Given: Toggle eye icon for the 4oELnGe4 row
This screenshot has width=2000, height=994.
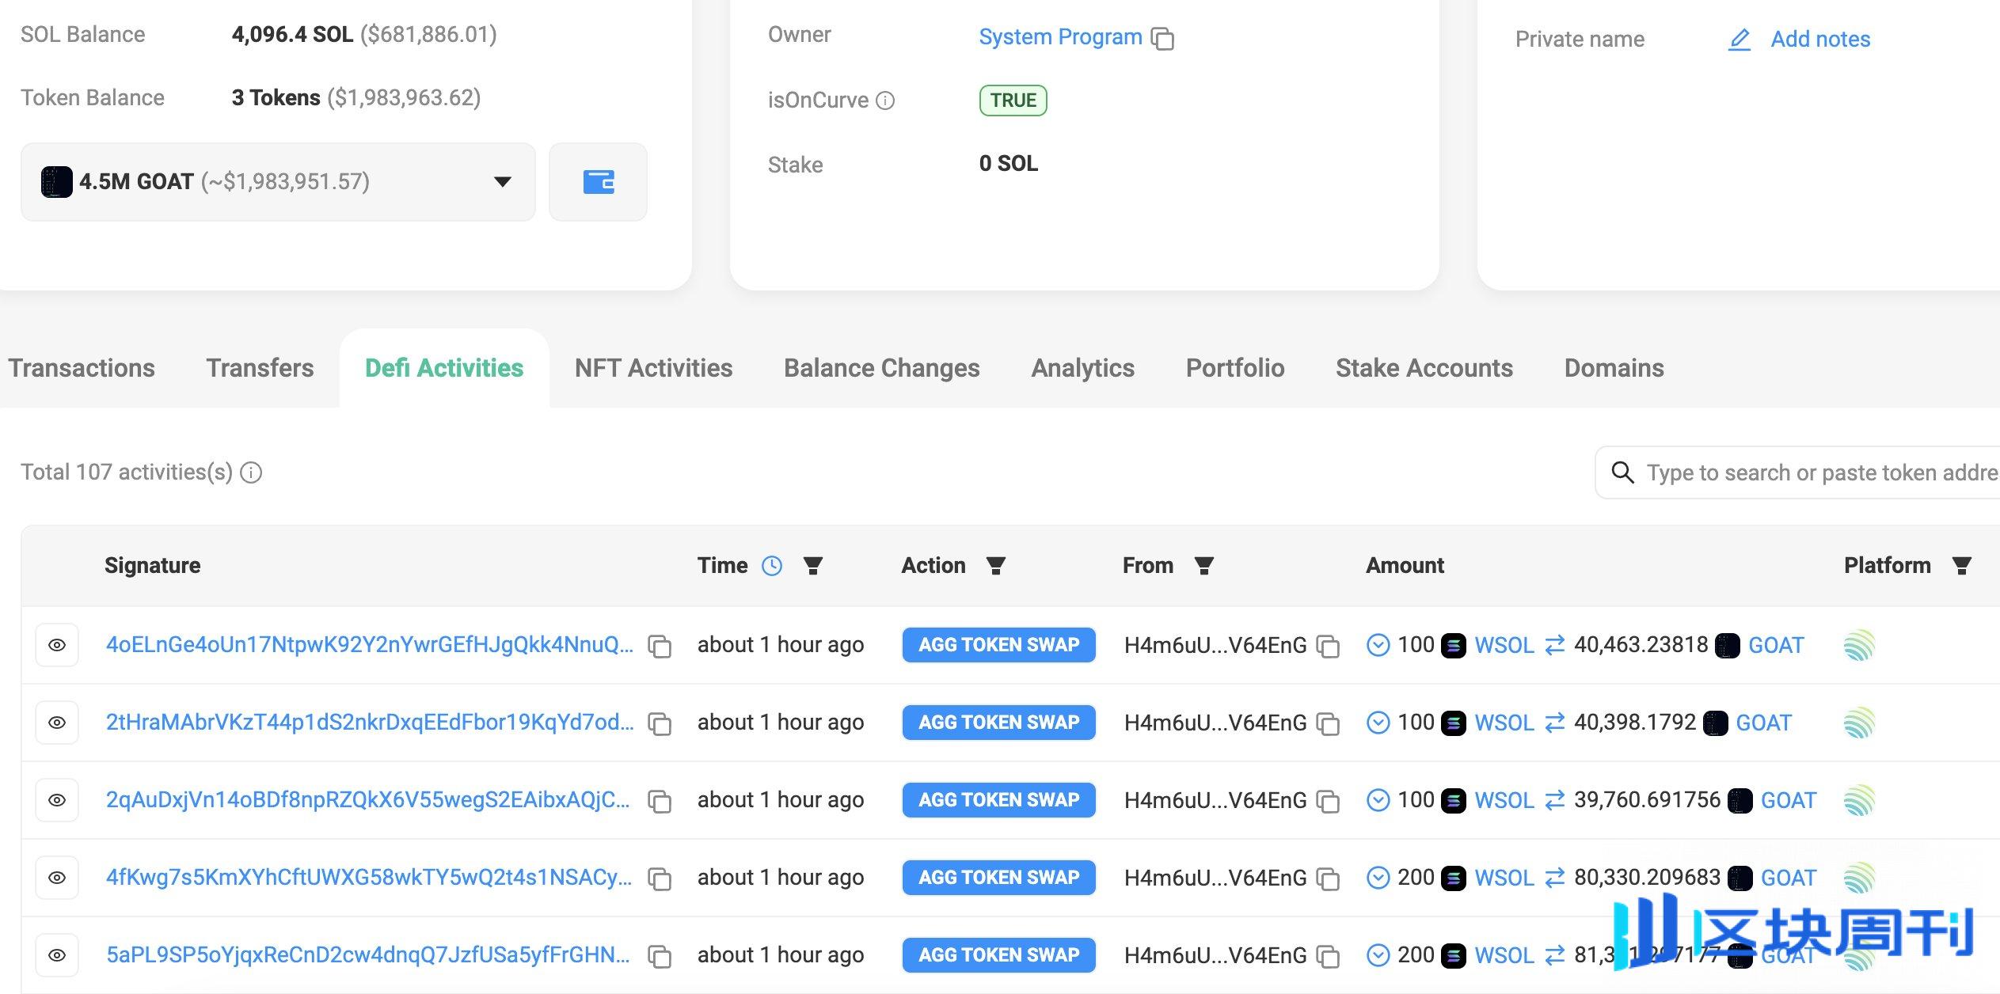Looking at the screenshot, I should 57,645.
